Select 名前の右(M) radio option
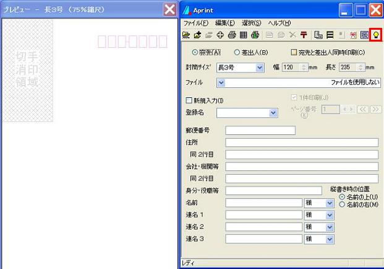384x269 pixels. coord(342,205)
